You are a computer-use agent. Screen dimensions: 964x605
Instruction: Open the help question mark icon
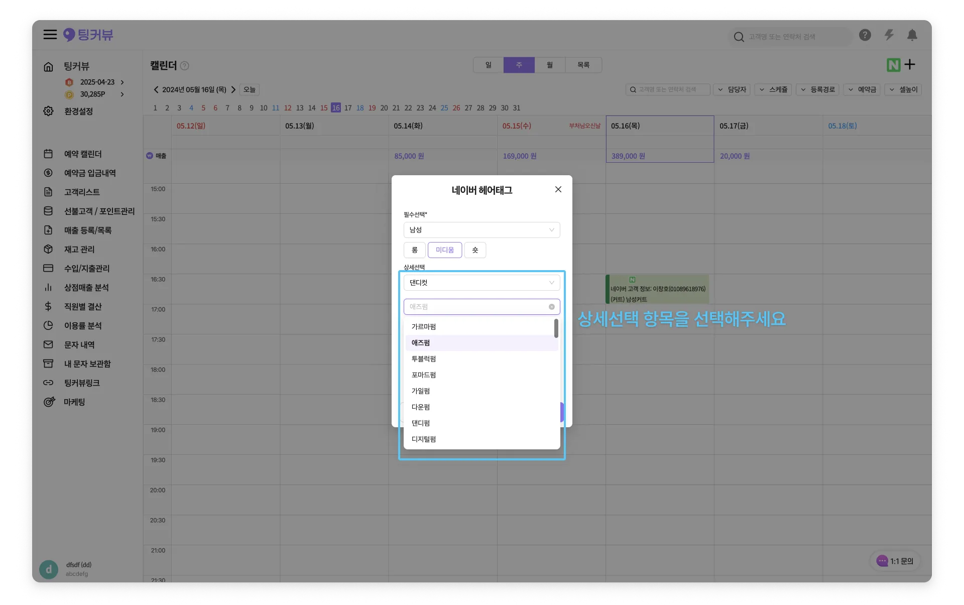(x=865, y=35)
